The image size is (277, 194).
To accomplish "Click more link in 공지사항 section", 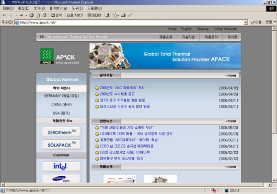I will 230,76.
